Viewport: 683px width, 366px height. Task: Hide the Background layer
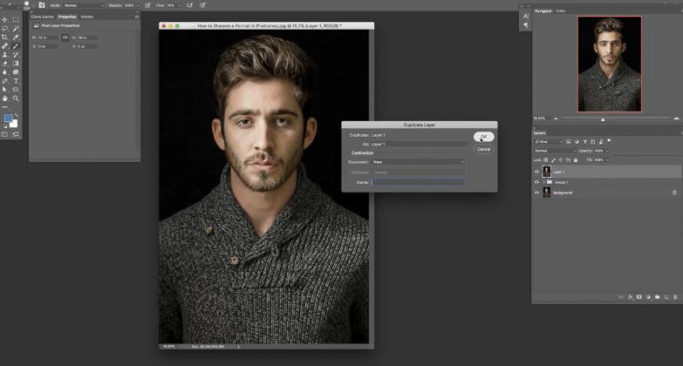pyautogui.click(x=536, y=193)
